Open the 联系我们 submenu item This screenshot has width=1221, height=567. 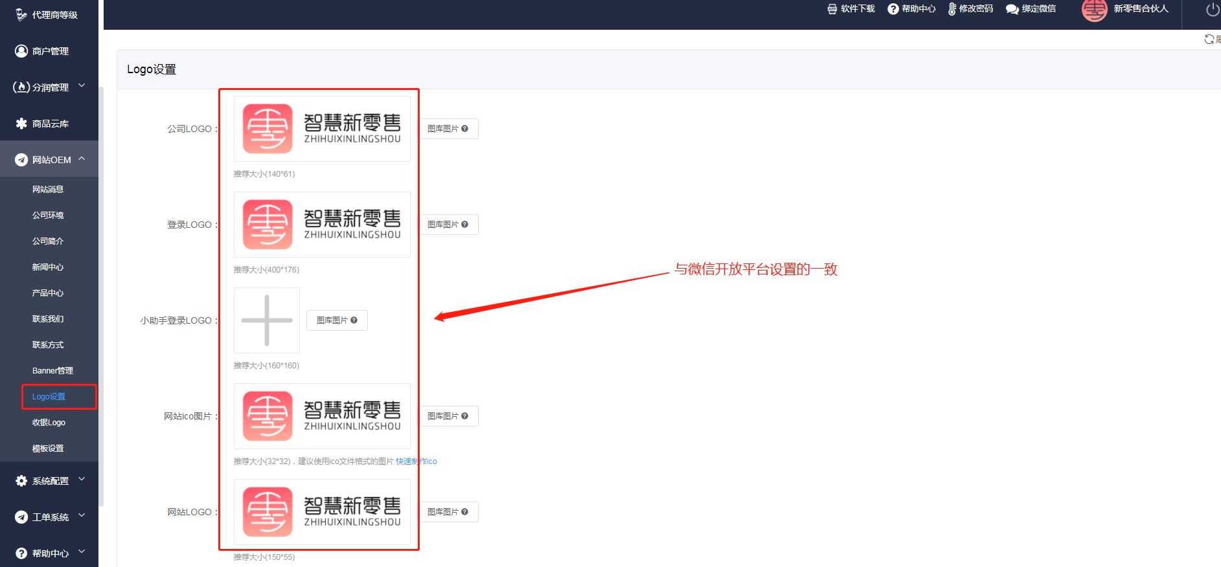click(49, 319)
